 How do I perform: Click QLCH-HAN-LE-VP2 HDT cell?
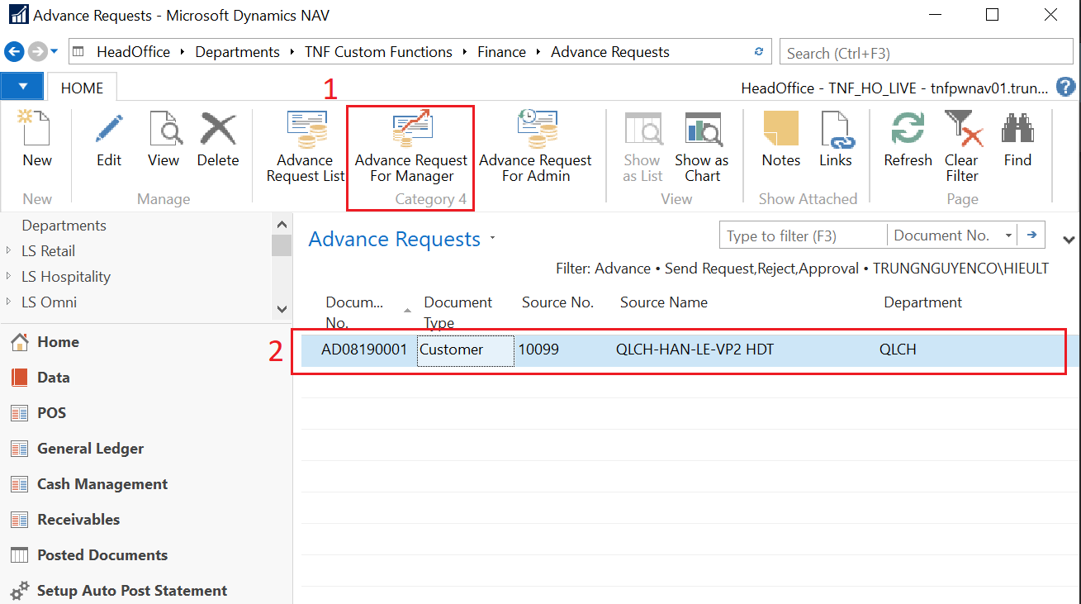[695, 350]
